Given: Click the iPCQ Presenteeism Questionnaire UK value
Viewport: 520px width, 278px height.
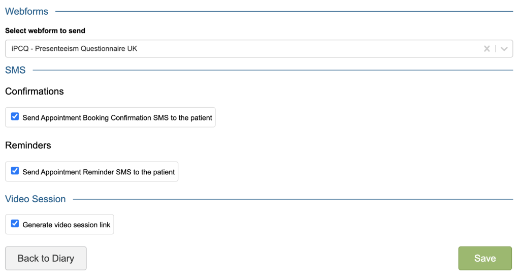Looking at the screenshot, I should (x=75, y=49).
